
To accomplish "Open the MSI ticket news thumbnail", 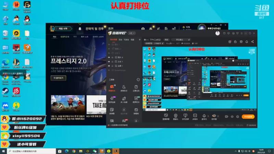I will point(96,105).
